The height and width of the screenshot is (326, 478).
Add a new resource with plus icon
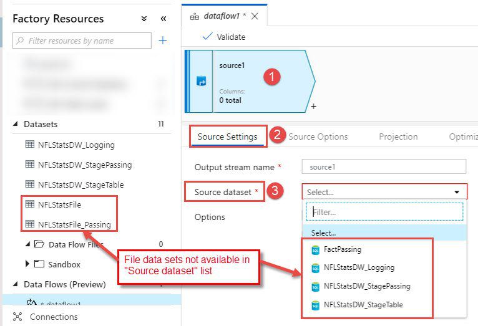click(163, 40)
